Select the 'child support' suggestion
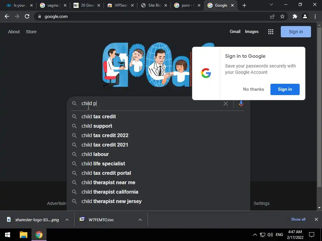Viewport: 322px width, 241px height. pyautogui.click(x=158, y=126)
